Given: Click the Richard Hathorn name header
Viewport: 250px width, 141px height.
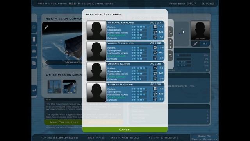Looking at the screenshot, I should pyautogui.click(x=120, y=85).
